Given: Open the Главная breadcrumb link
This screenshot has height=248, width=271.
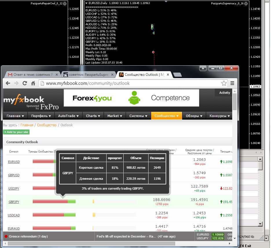Looking at the screenshot, I should 27,125.
